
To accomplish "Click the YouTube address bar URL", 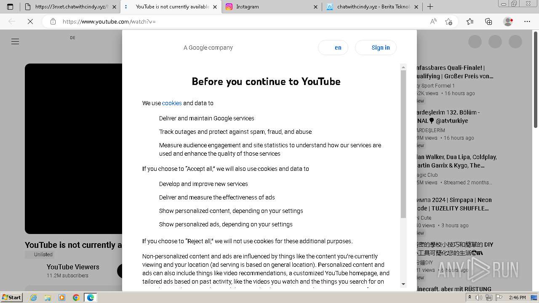I will (109, 21).
